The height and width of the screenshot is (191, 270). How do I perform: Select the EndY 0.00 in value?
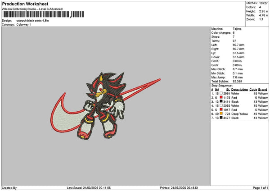point(237,65)
